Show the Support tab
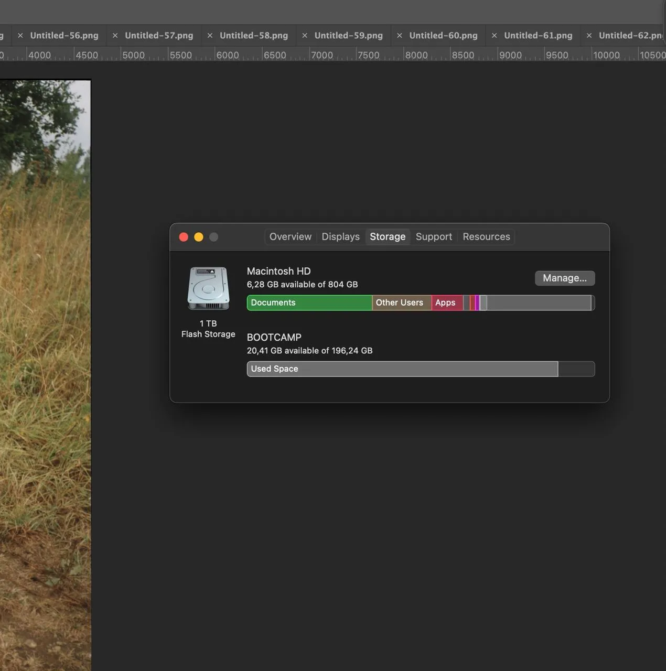Viewport: 666px width, 671px height. click(434, 237)
